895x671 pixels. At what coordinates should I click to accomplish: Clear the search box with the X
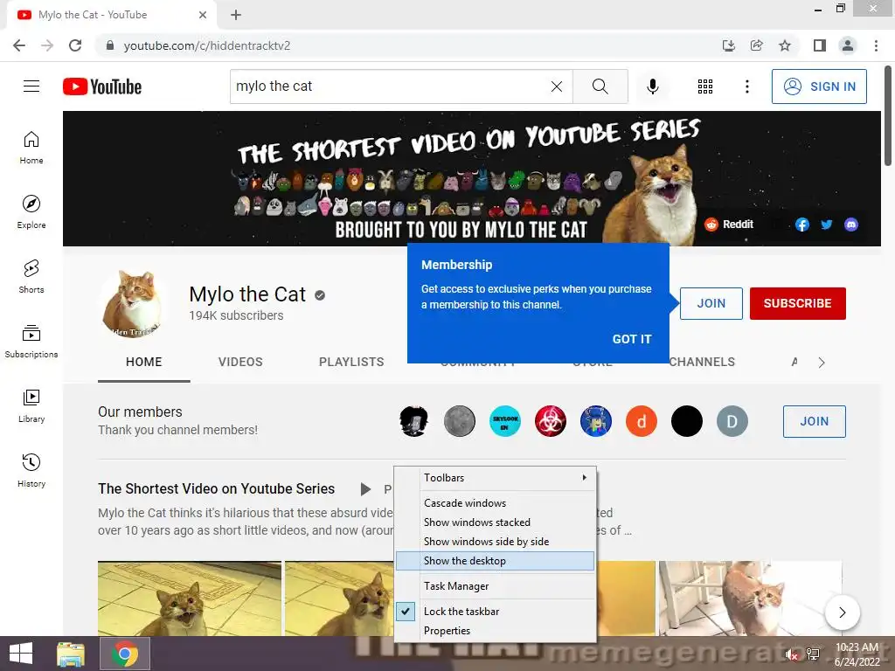(557, 86)
